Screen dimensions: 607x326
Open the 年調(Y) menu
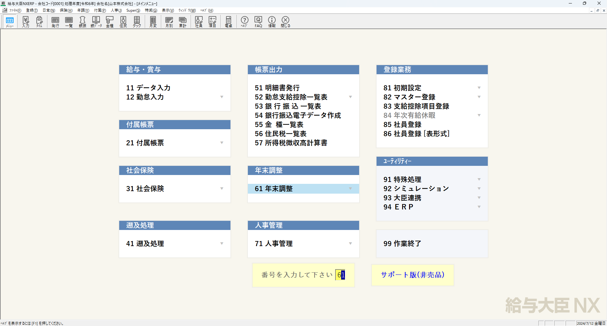[83, 10]
